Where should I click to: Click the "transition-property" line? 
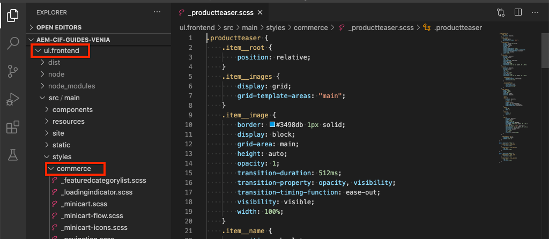click(316, 183)
